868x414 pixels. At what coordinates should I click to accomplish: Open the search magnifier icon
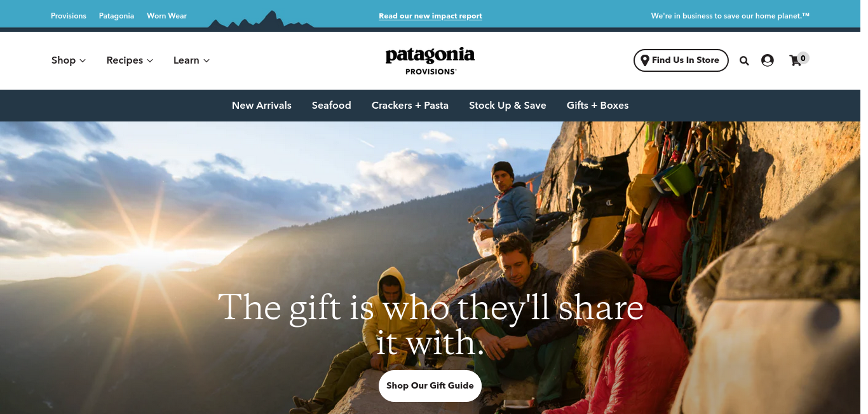[x=744, y=60]
